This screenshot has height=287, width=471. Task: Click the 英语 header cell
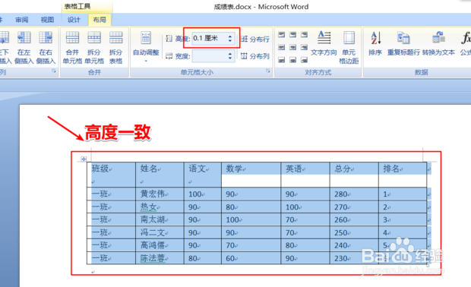(x=305, y=175)
